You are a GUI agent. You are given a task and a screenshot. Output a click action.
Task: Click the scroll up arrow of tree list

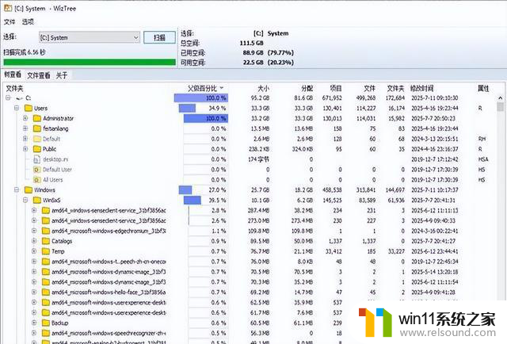500,97
